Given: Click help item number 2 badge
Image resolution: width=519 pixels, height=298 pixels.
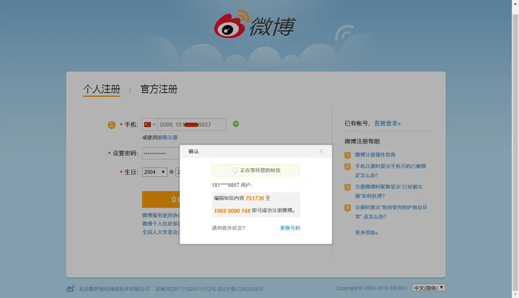Looking at the screenshot, I should click(x=347, y=167).
